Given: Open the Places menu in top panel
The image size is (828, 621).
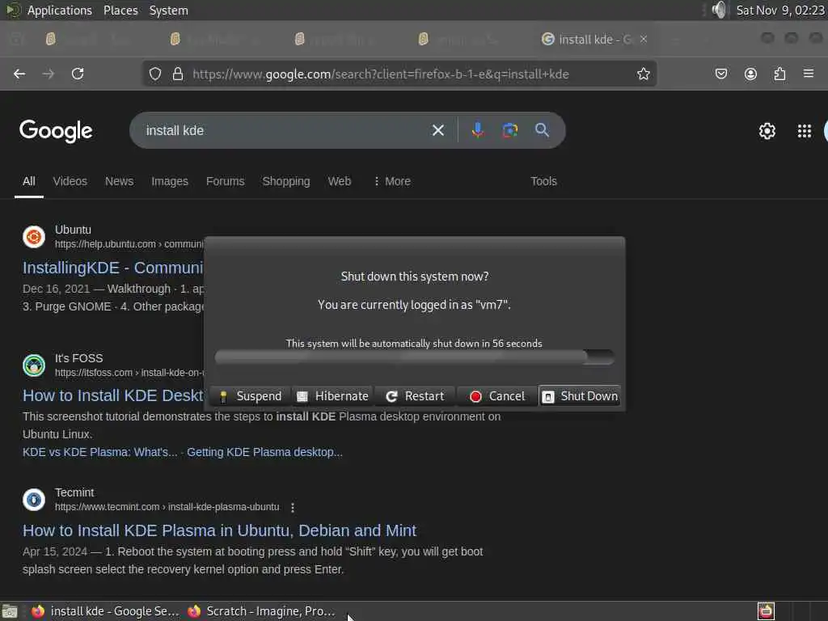Looking at the screenshot, I should point(120,10).
